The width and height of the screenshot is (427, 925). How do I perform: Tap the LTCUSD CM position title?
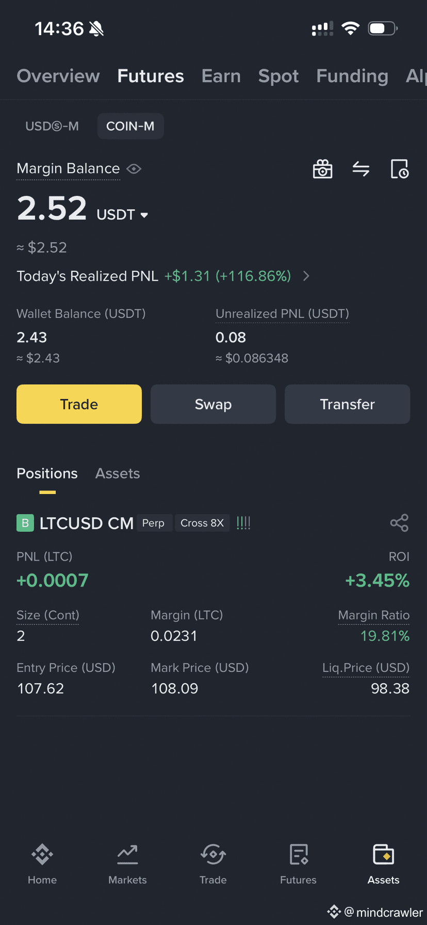pyautogui.click(x=87, y=523)
